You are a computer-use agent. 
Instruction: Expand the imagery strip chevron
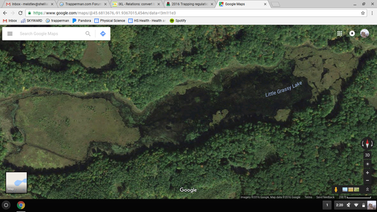(x=368, y=190)
